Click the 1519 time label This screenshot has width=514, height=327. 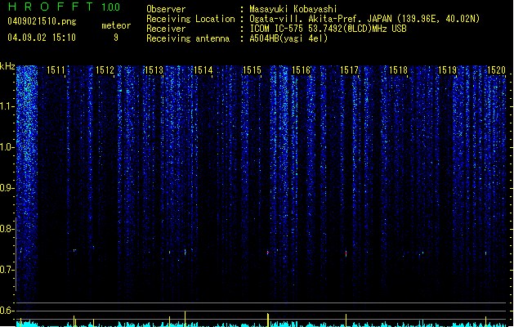[448, 70]
